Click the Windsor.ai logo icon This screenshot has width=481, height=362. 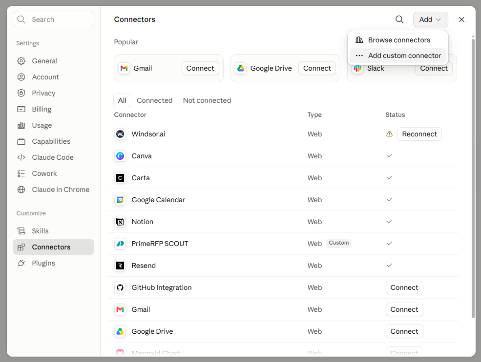click(120, 134)
